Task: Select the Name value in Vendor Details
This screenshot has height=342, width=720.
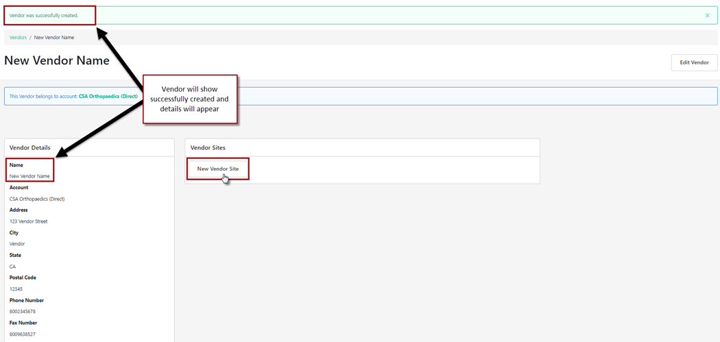Action: [29, 176]
